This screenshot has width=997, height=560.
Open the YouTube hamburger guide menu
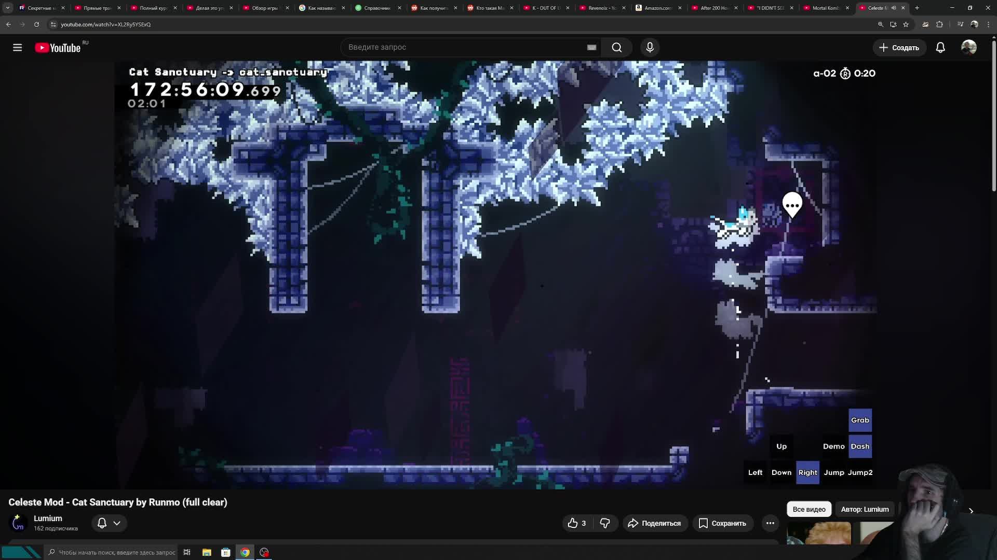(x=17, y=48)
